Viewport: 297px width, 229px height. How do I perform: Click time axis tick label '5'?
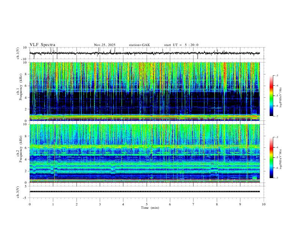(x=147, y=204)
